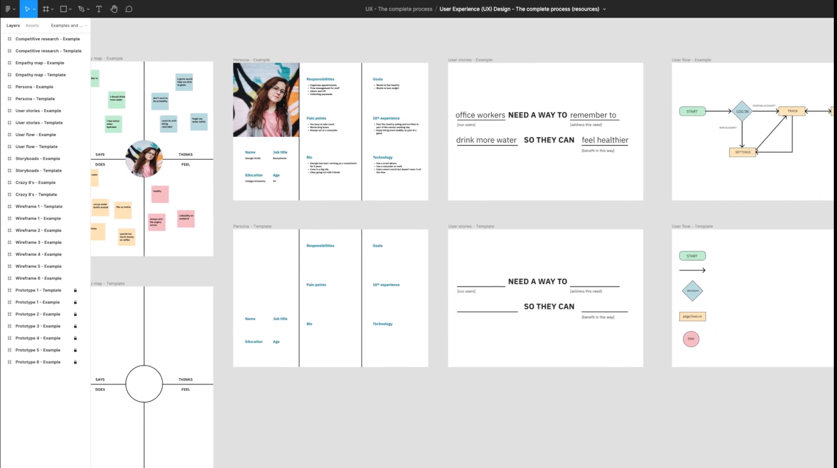Screen dimensions: 837x468
Task: Select the Persona - Example frame in Layers
Action: 34,87
